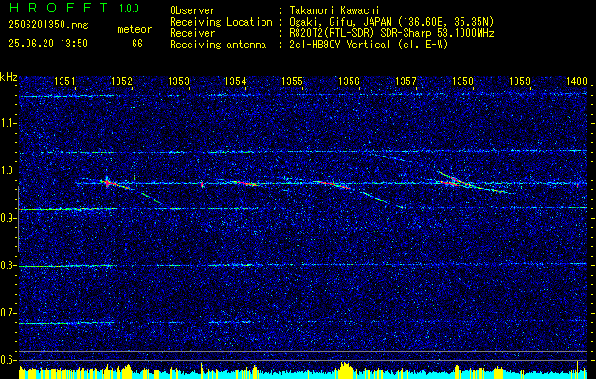The width and height of the screenshot is (596, 379).
Task: Click the Observer name Takanori Kawachi
Action: 334,10
